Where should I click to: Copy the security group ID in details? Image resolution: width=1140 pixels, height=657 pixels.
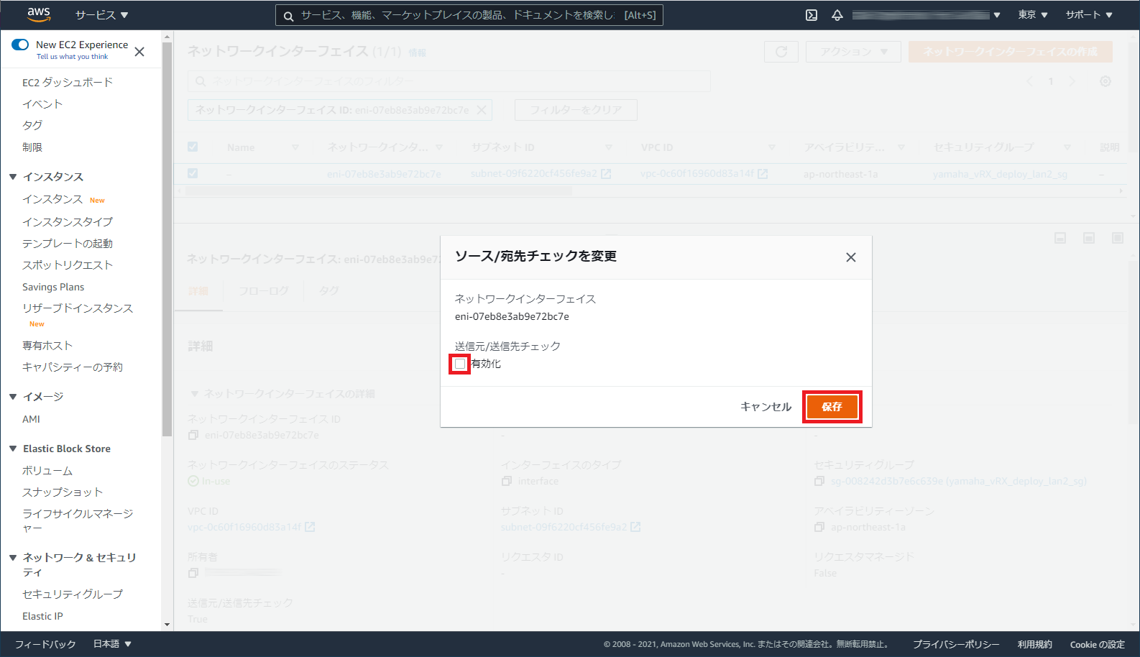(x=819, y=481)
